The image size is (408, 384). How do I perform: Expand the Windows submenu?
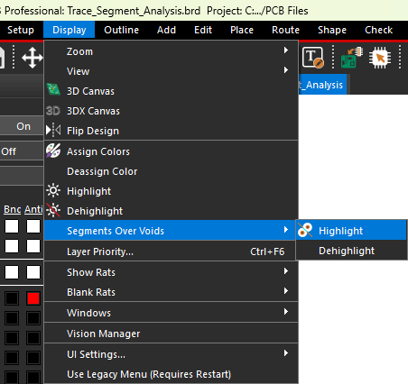click(x=171, y=313)
